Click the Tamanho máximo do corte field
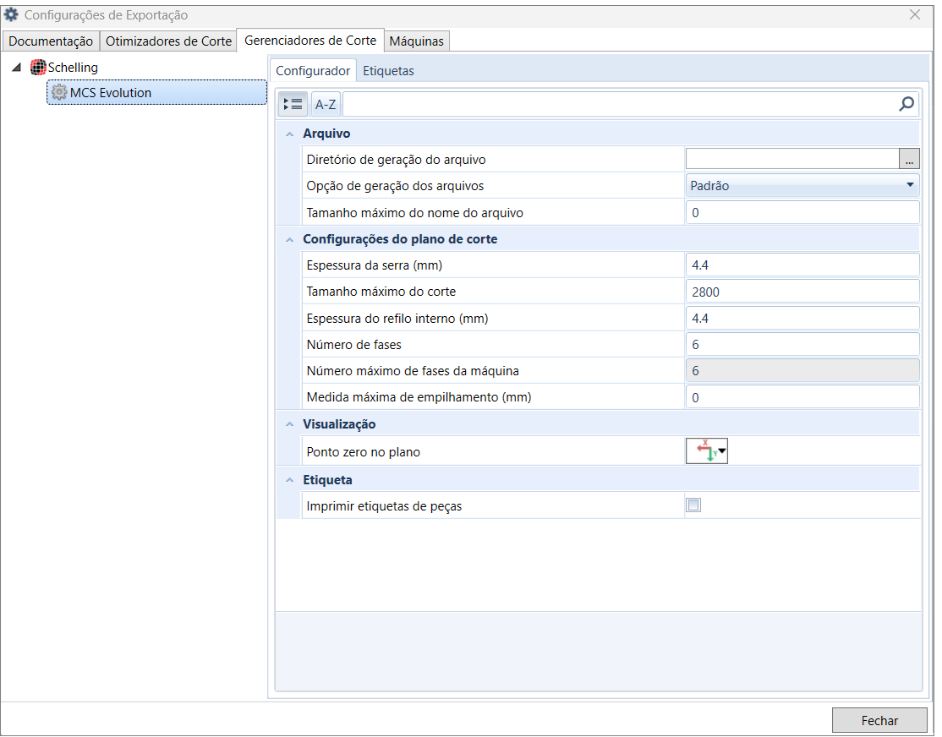942x737 pixels. (802, 292)
